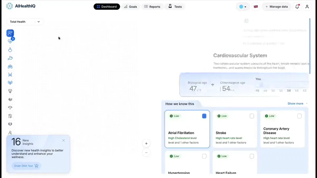Select the pelvis icon in the sidebar
317x178 pixels.
pyautogui.click(x=10, y=75)
